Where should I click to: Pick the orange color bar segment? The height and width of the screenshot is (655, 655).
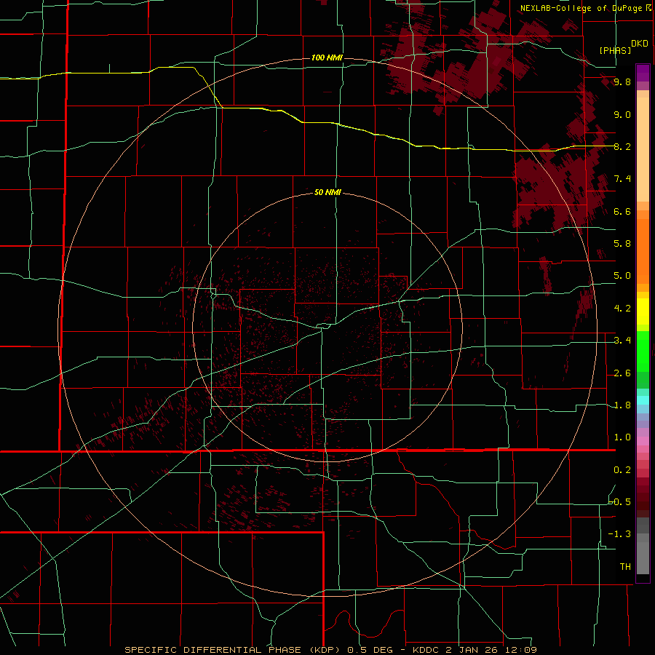tap(643, 251)
